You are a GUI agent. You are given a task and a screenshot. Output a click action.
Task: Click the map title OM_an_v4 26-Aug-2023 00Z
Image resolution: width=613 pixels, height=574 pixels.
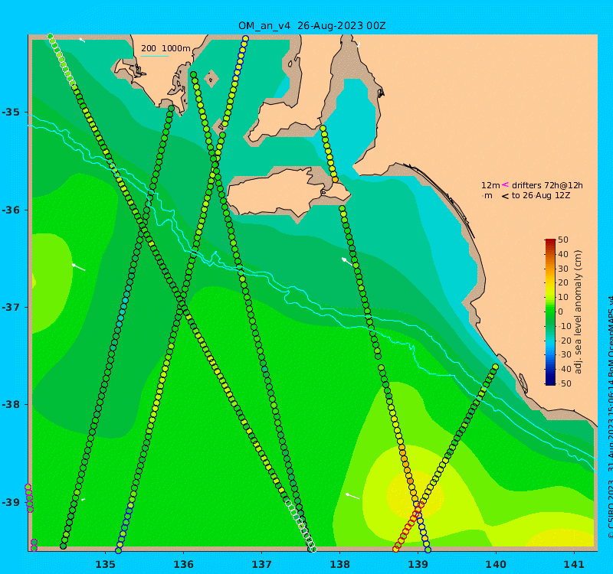coord(312,26)
